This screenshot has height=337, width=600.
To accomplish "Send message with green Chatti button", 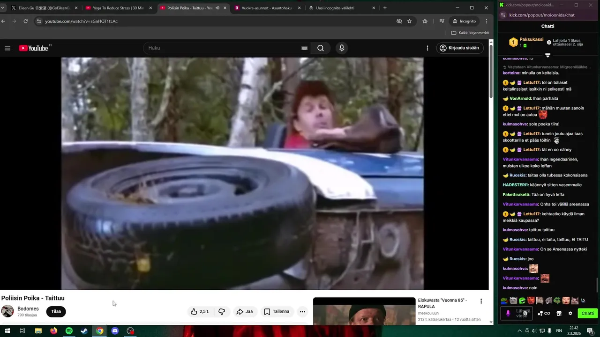I will click(x=587, y=314).
